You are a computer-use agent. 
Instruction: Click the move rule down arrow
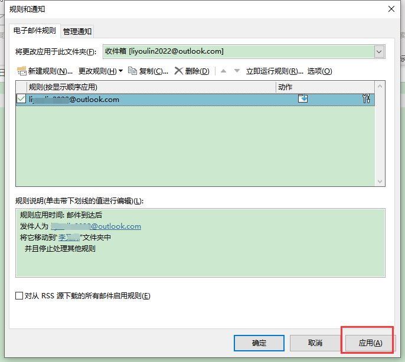(x=237, y=71)
